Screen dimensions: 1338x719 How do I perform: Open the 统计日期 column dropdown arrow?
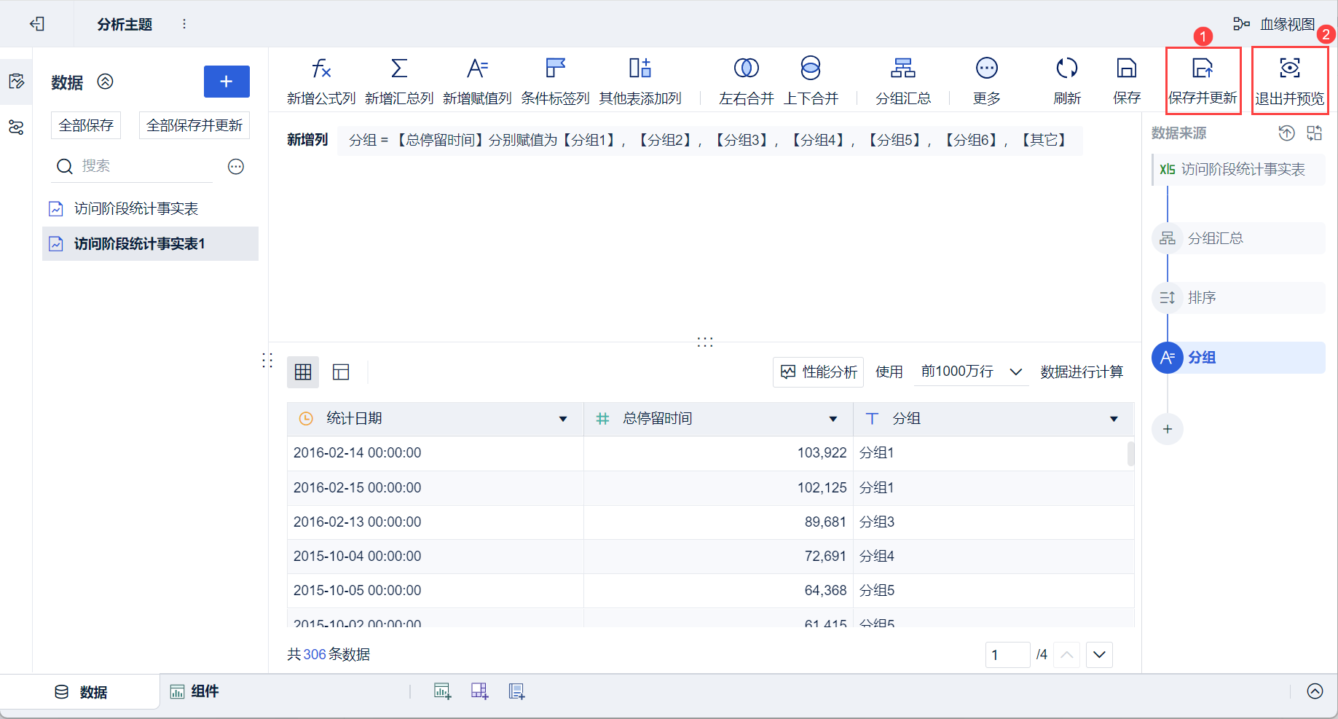[x=563, y=419]
